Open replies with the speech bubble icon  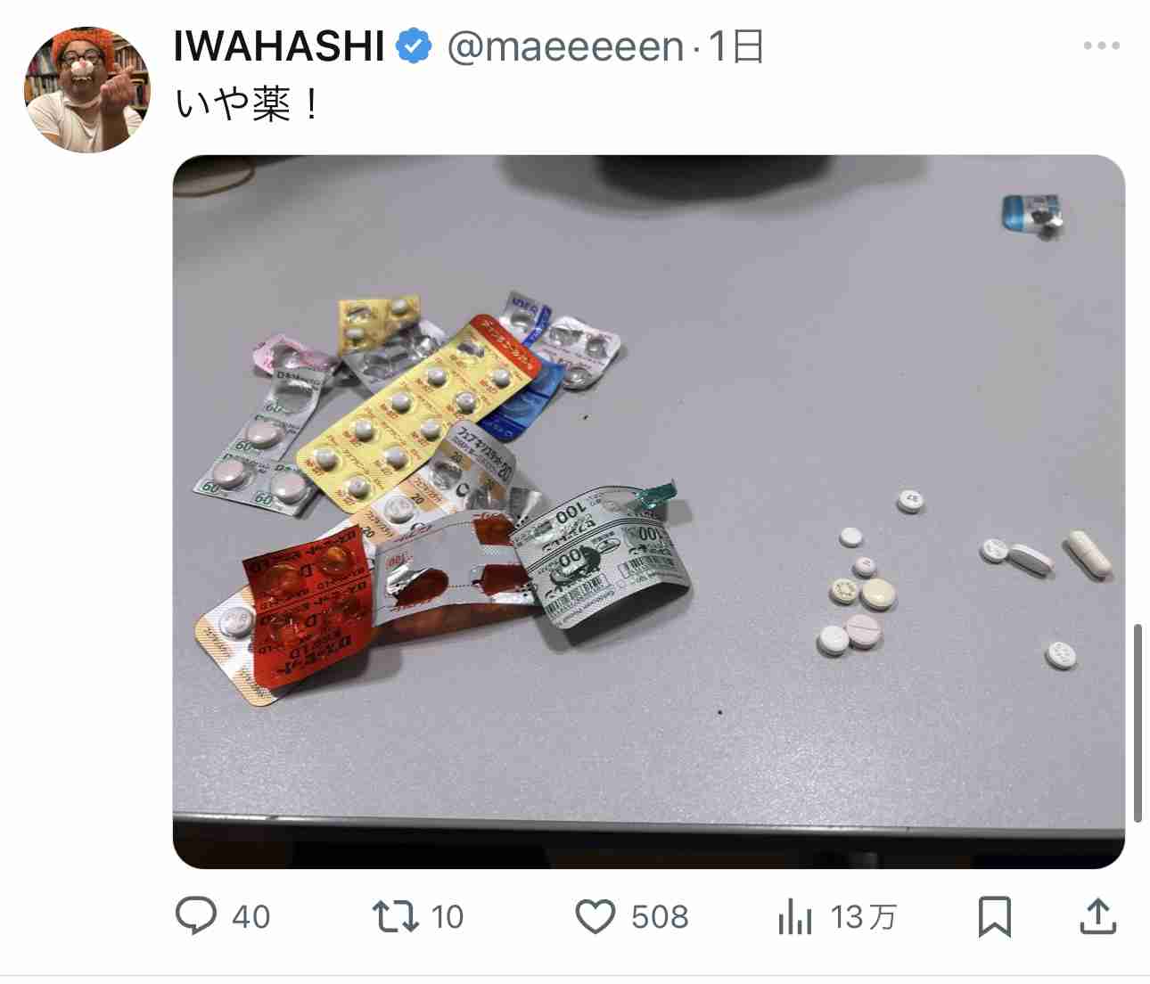[195, 916]
